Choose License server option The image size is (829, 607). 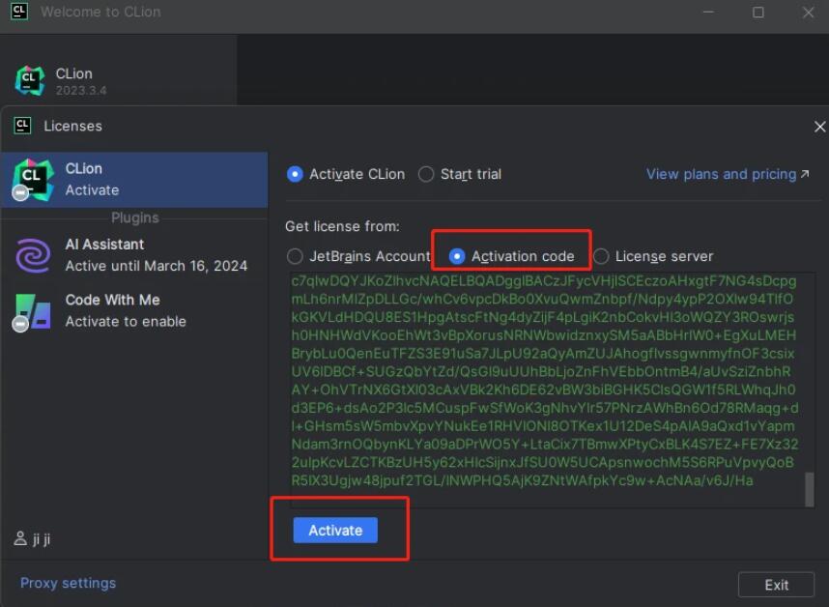click(x=601, y=256)
